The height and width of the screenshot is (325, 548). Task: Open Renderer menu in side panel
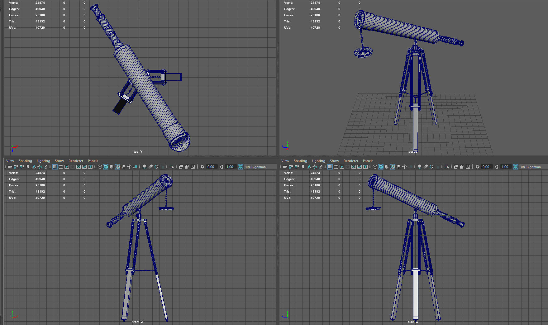coord(351,161)
